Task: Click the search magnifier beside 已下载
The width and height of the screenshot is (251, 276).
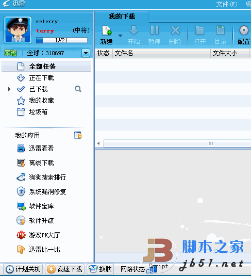Action: pyautogui.click(x=78, y=89)
